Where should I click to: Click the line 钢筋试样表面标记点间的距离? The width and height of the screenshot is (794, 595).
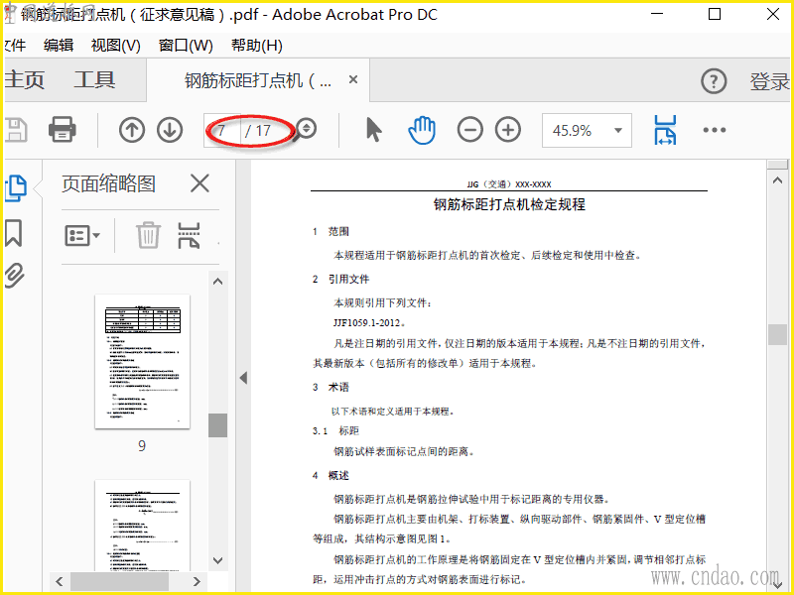(x=404, y=451)
